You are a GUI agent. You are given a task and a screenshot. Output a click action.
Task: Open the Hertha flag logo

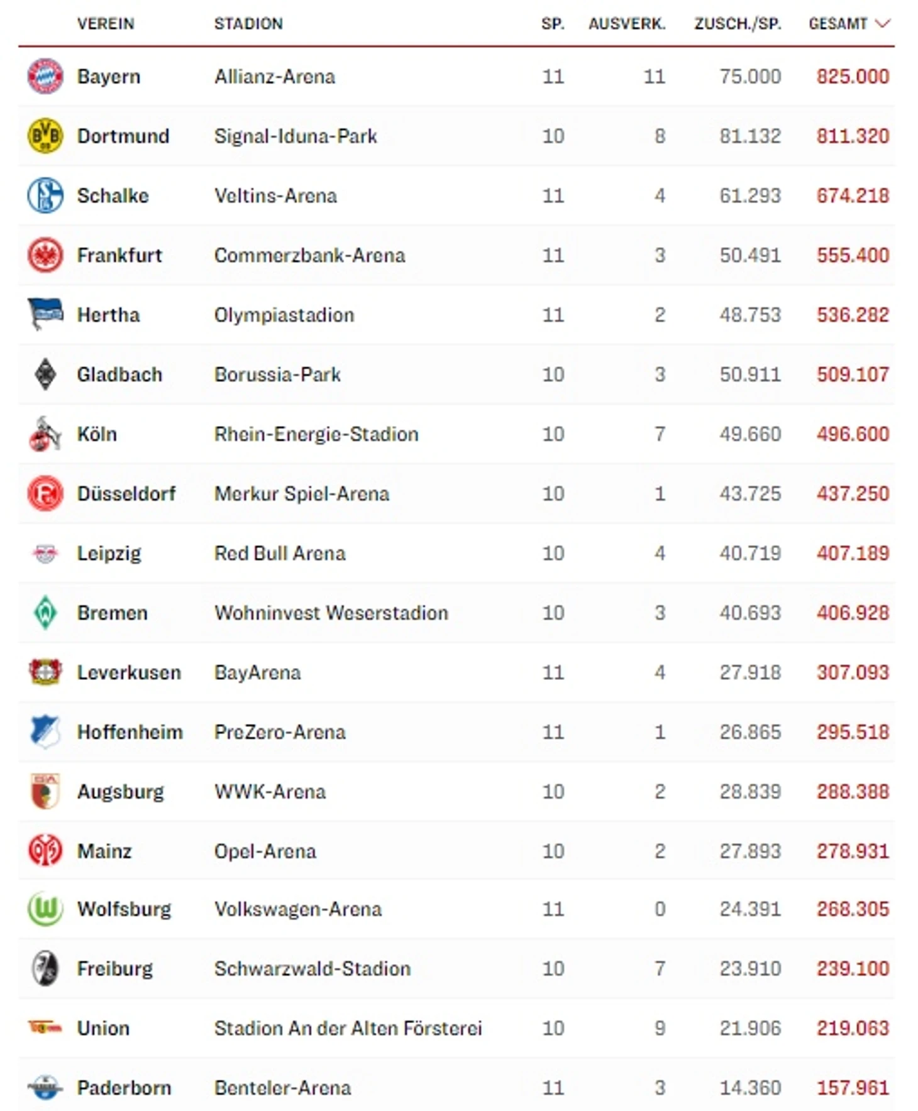click(x=45, y=314)
